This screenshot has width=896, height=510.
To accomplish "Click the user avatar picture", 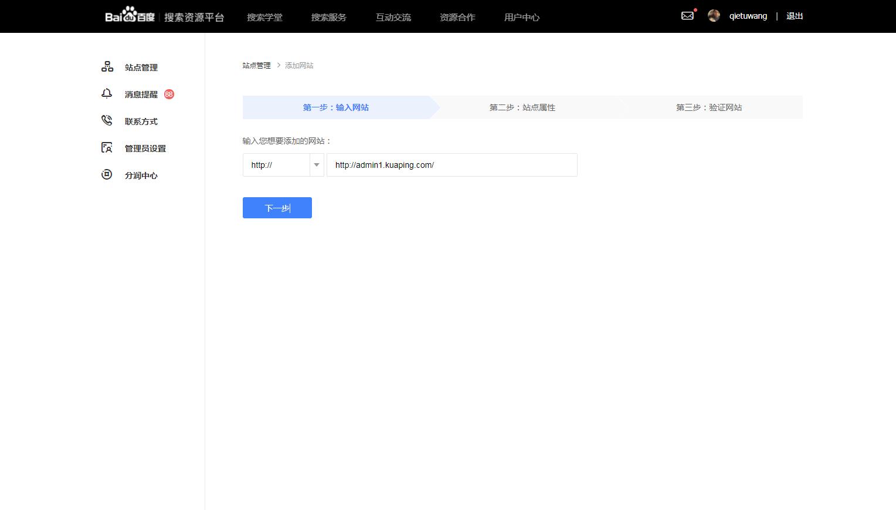I will (714, 16).
